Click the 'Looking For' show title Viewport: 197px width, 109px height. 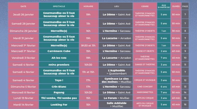(x=59, y=105)
